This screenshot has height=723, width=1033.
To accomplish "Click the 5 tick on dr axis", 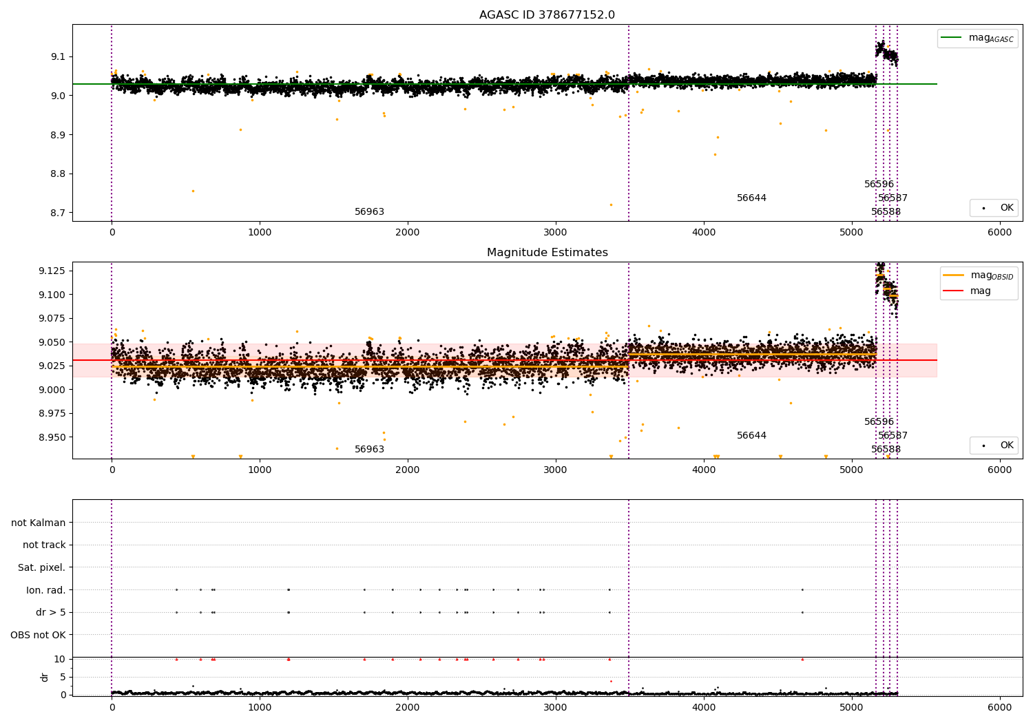I will (63, 677).
